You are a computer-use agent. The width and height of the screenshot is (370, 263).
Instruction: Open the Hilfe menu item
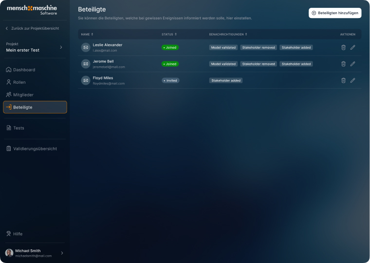click(x=35, y=234)
